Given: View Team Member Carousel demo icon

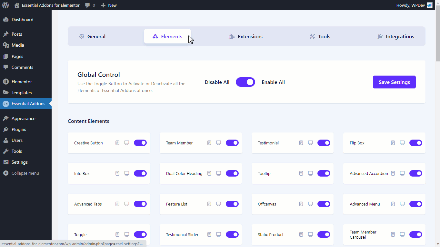Looking at the screenshot, I should coord(402,234).
